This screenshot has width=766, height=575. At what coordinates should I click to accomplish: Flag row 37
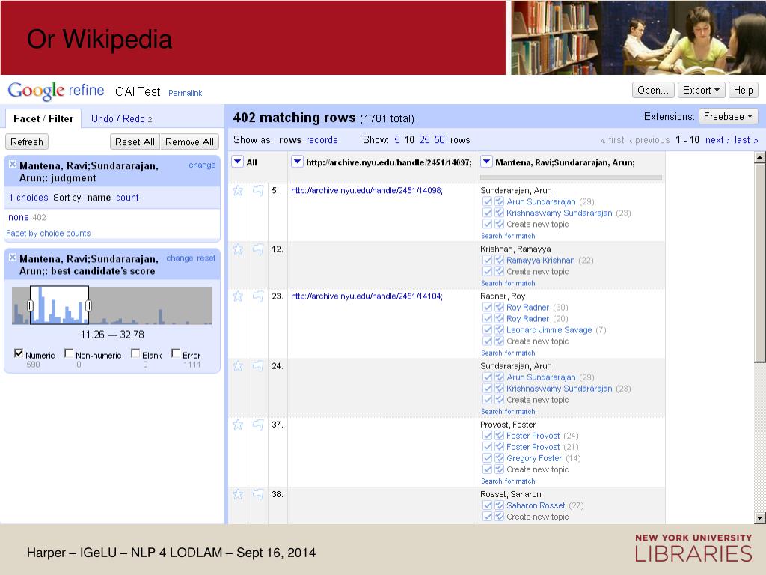(x=258, y=425)
